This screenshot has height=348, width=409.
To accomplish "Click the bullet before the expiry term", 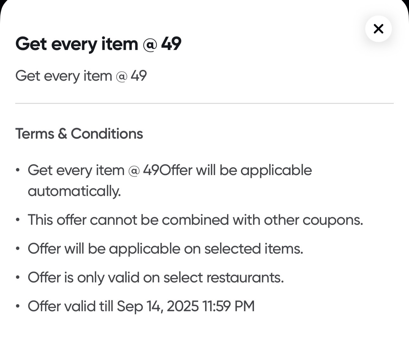I will tap(18, 306).
